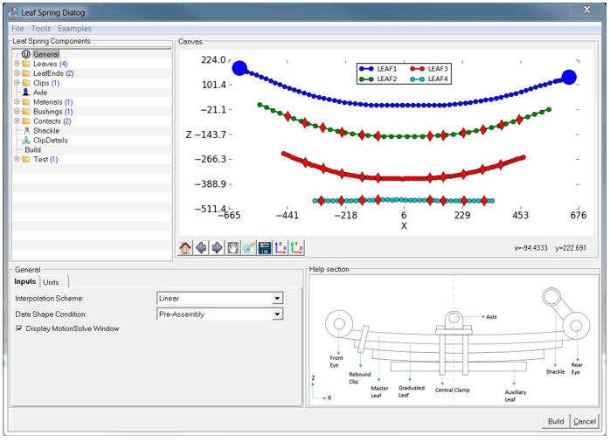Uncheck Display MotionSolve Window checkbox

coord(19,328)
